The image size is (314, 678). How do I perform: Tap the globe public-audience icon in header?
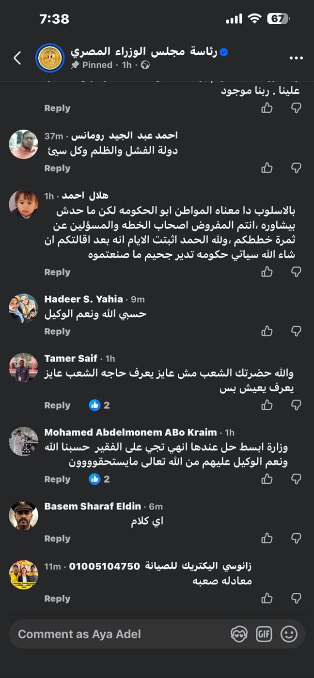point(145,65)
